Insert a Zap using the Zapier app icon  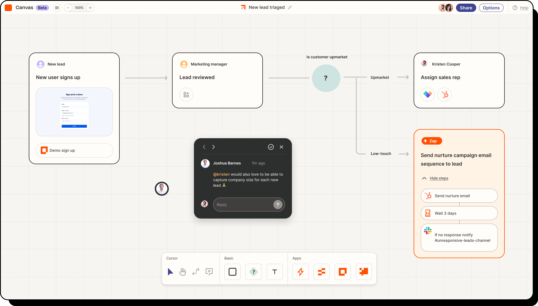coord(300,272)
